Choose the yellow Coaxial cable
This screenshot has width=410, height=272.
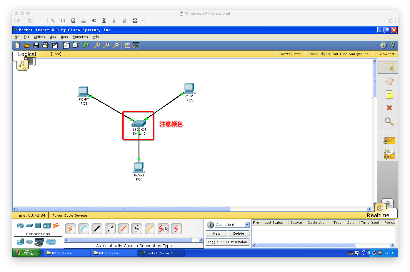click(150, 229)
